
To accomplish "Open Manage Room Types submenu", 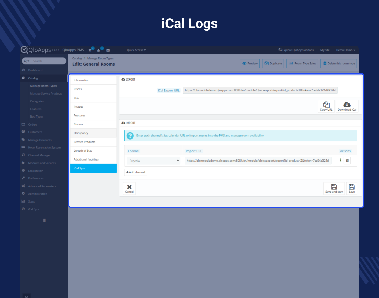I will click(44, 86).
